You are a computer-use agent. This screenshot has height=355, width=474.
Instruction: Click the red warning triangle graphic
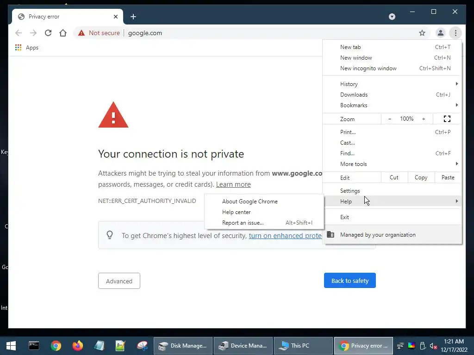[113, 115]
